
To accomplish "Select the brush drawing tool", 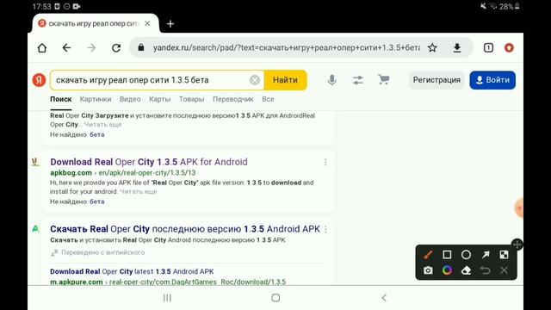I will pyautogui.click(x=428, y=255).
